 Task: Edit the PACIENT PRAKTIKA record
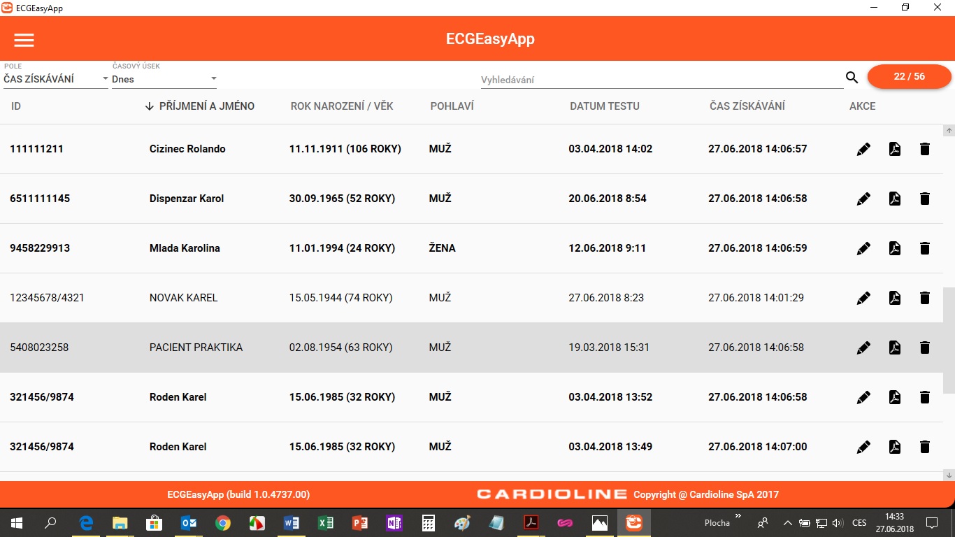864,348
